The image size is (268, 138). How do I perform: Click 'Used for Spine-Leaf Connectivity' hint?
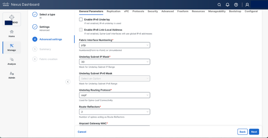96,100
